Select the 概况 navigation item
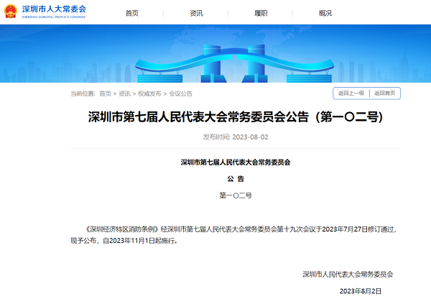Image resolution: width=431 pixels, height=299 pixels. (325, 13)
